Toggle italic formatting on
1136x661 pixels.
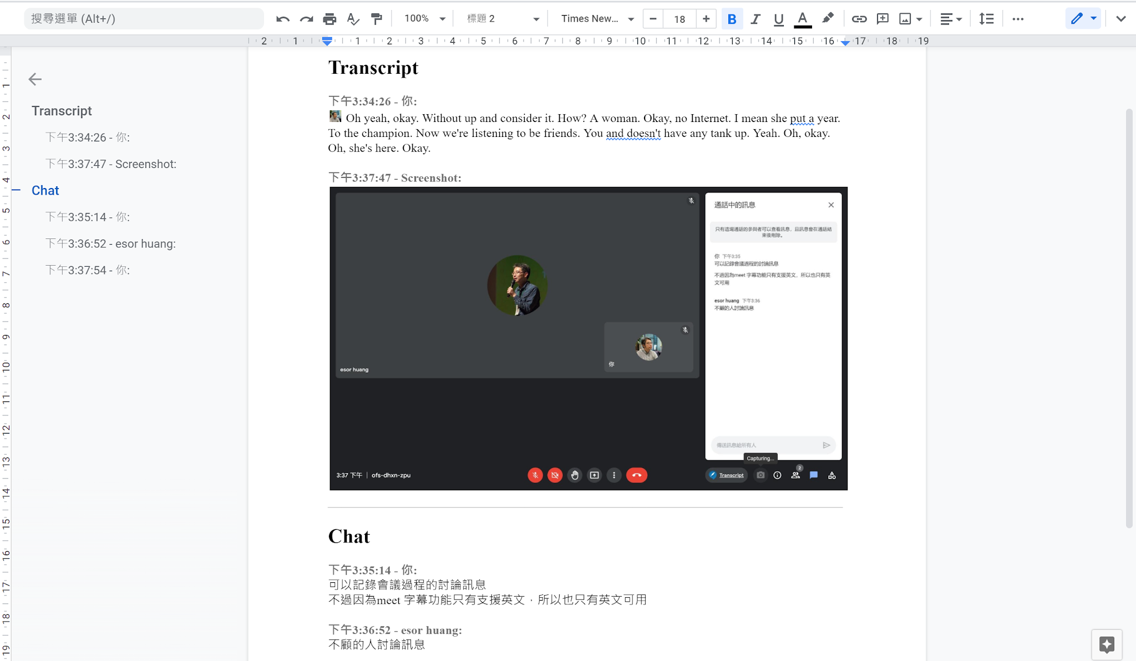point(755,18)
